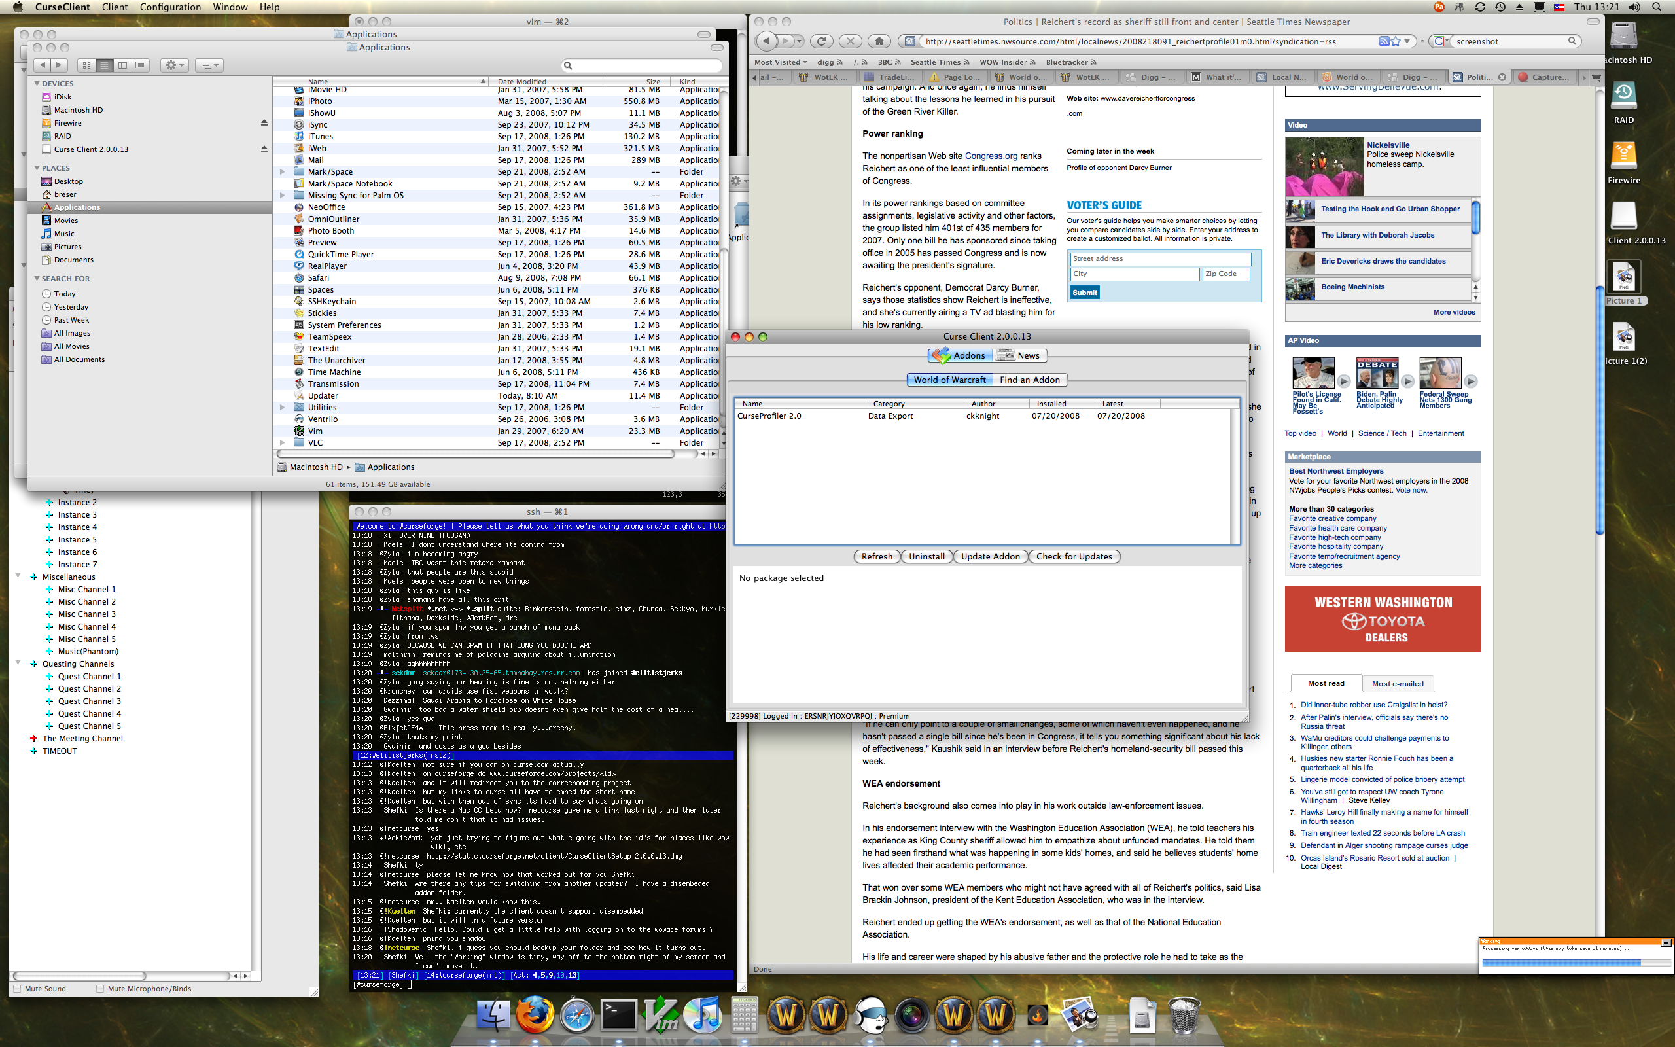Click Check for Updates button
The image size is (1675, 1047).
pos(1074,557)
